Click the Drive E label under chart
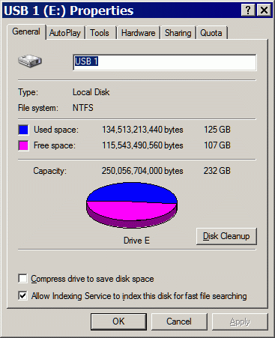This screenshot has height=338, width=275. pyautogui.click(x=136, y=241)
